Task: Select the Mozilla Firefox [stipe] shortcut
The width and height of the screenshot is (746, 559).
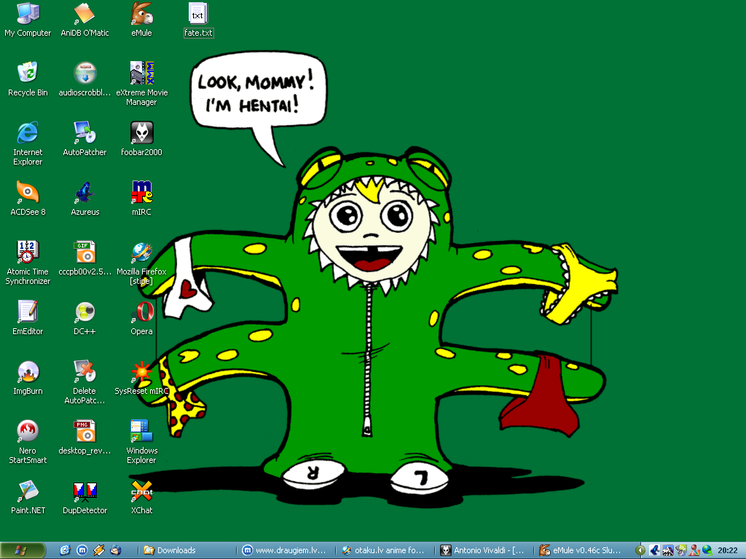Action: (142, 263)
